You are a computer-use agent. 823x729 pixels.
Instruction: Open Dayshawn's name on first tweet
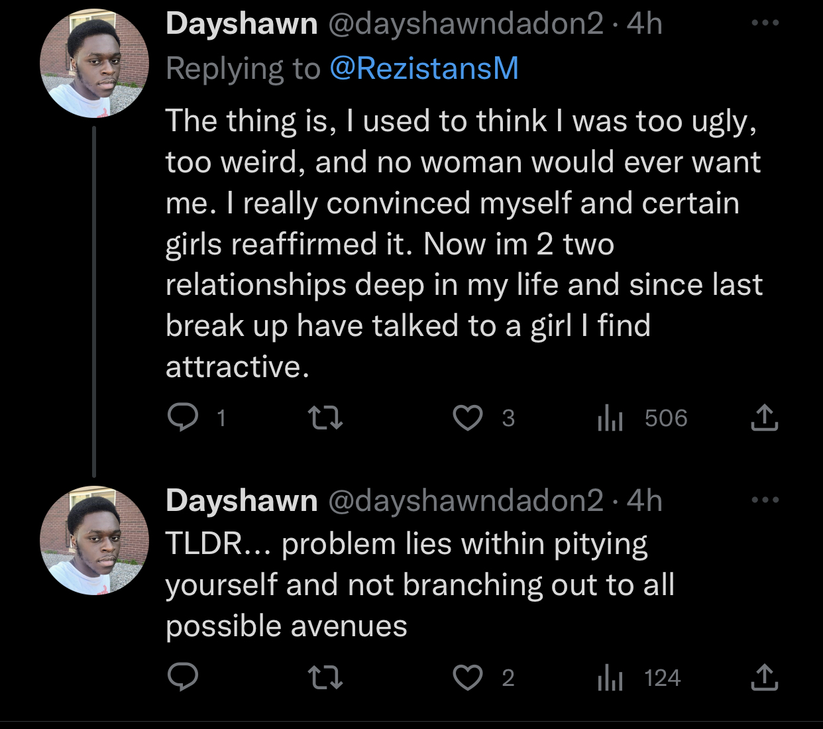(242, 24)
